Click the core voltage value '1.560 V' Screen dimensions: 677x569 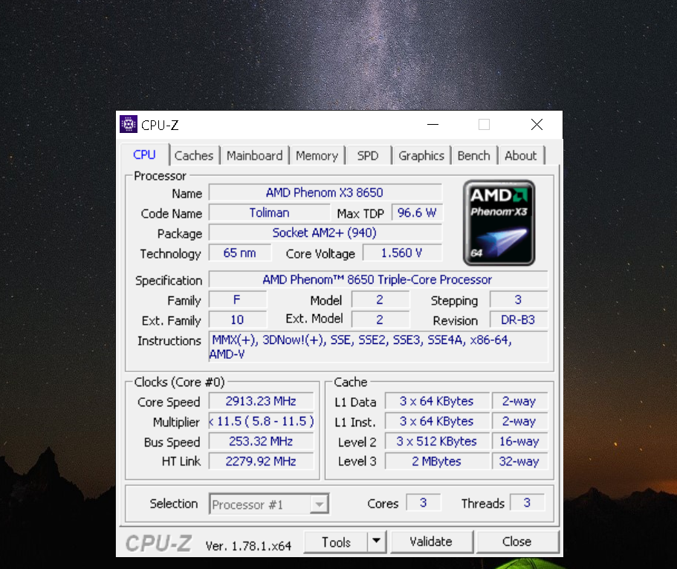point(402,253)
